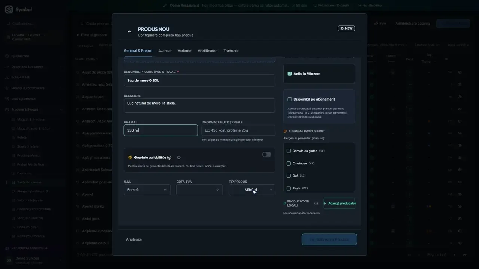Click the Anuleaza button

point(134,239)
